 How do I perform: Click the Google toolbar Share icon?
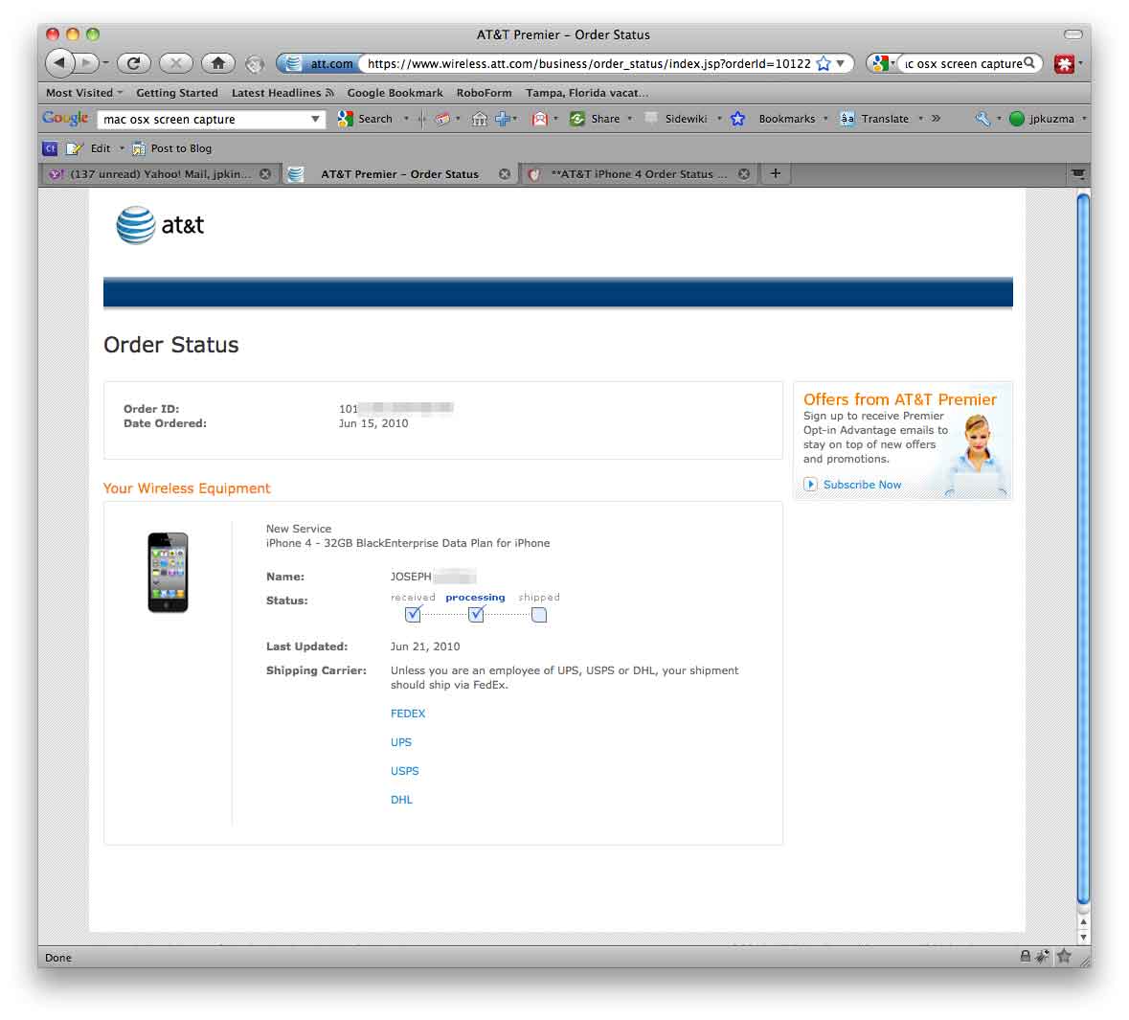coord(577,119)
